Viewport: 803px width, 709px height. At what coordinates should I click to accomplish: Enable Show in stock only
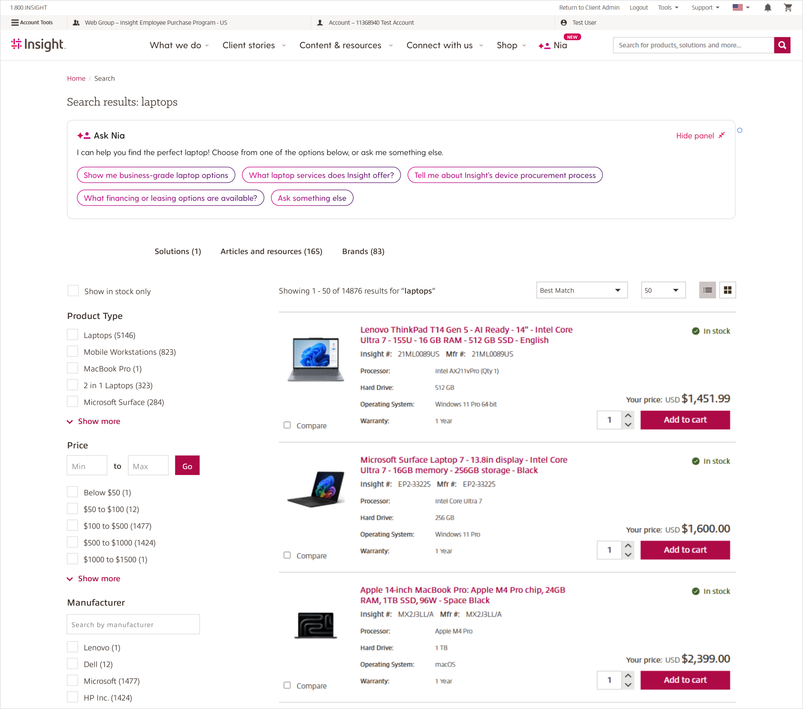[73, 291]
